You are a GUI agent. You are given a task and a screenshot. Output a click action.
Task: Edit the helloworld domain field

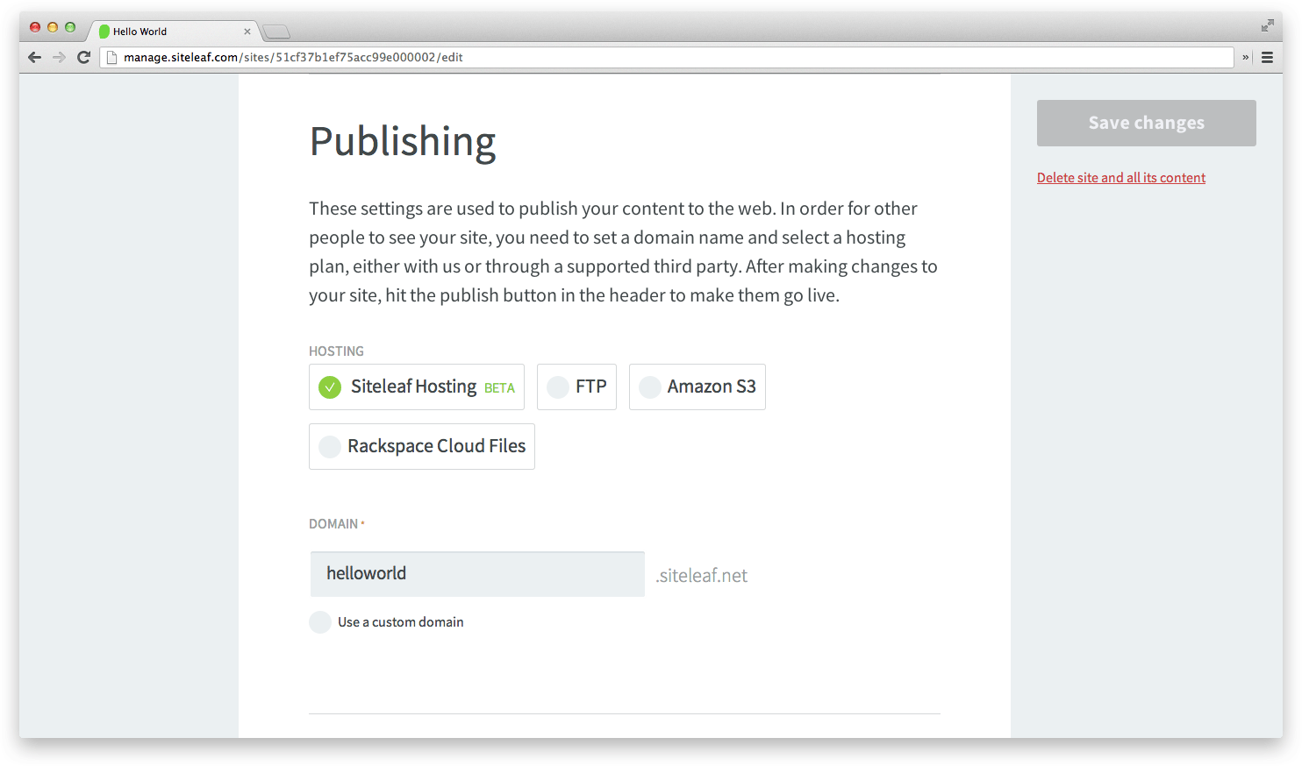point(477,574)
